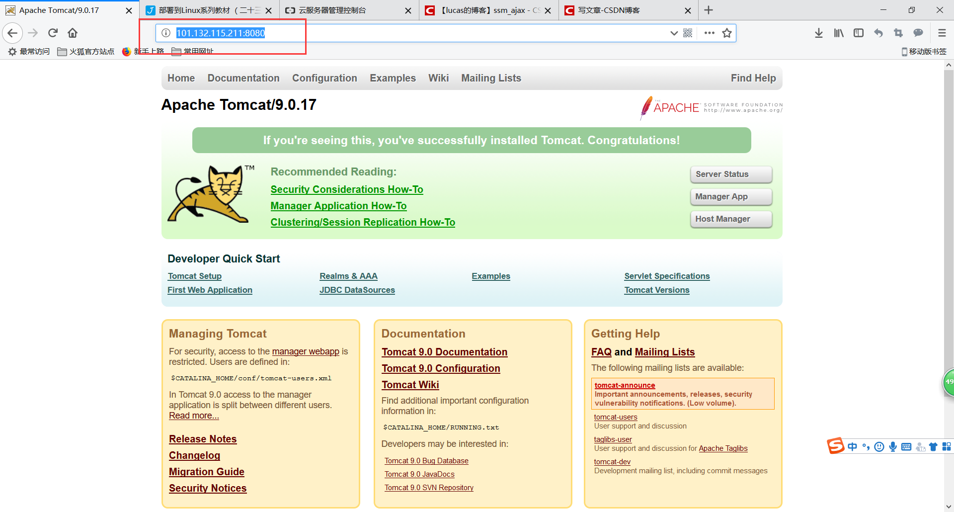Image resolution: width=954 pixels, height=512 pixels.
Task: Open the tomcat-announce mailing list link
Action: click(x=625, y=385)
